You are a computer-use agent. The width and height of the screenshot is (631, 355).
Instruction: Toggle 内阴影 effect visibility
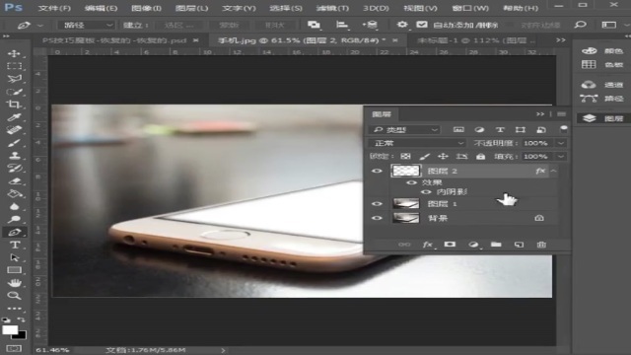[426, 192]
